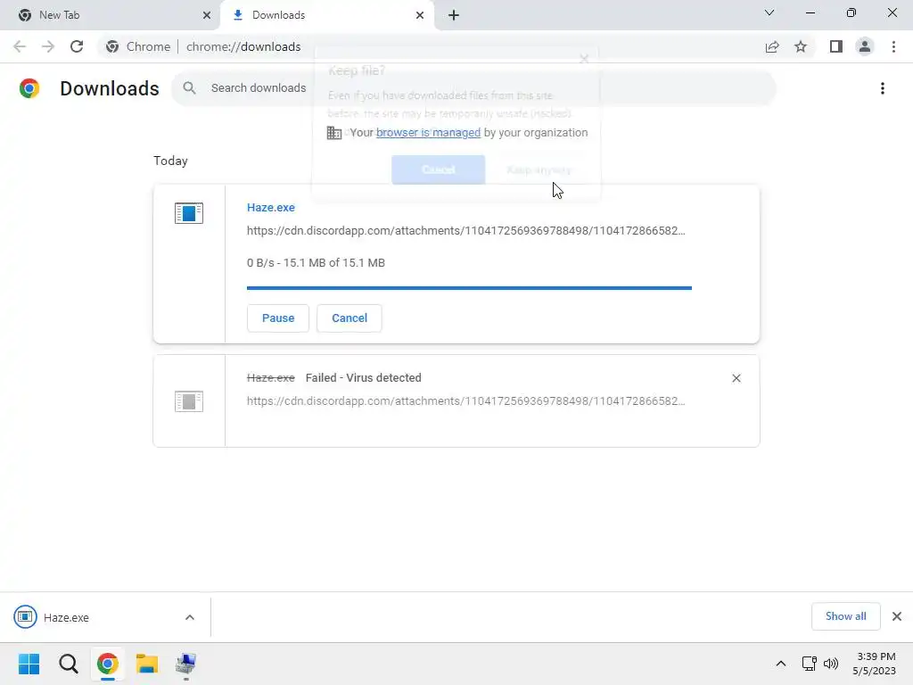Click Haze.exe icon in the download shelf
Screen dimensions: 913x685
(25, 617)
